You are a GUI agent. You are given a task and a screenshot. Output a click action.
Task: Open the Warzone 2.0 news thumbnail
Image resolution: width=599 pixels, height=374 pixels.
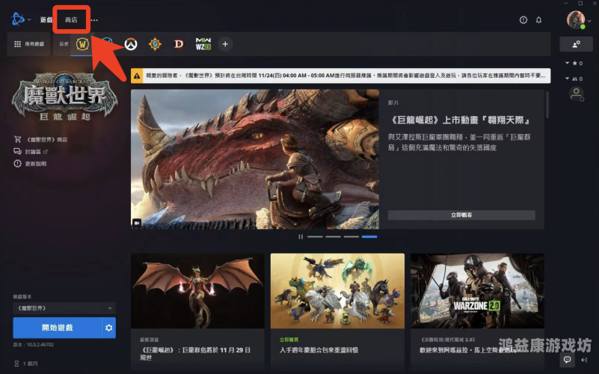click(477, 291)
